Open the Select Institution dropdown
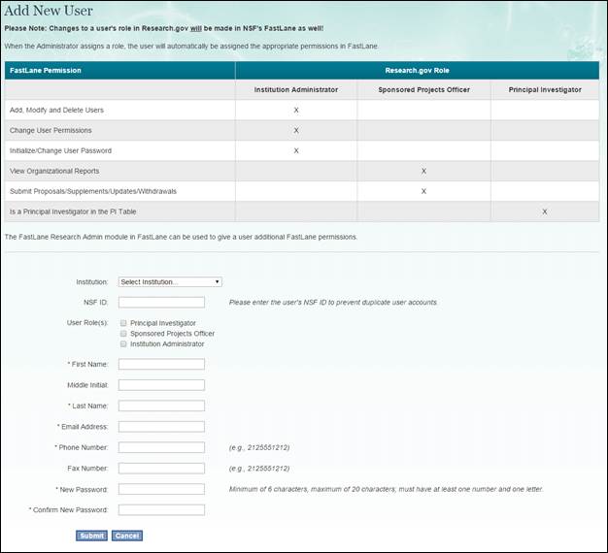The image size is (608, 553). click(170, 282)
